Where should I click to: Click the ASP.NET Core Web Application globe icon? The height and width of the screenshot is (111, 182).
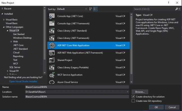click(x=52, y=45)
